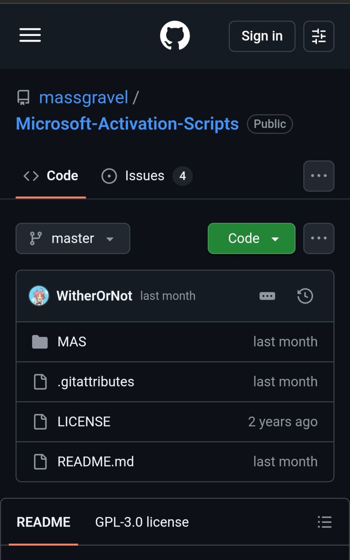Click the repository icon beside massgravel
This screenshot has width=350, height=560.
[23, 98]
